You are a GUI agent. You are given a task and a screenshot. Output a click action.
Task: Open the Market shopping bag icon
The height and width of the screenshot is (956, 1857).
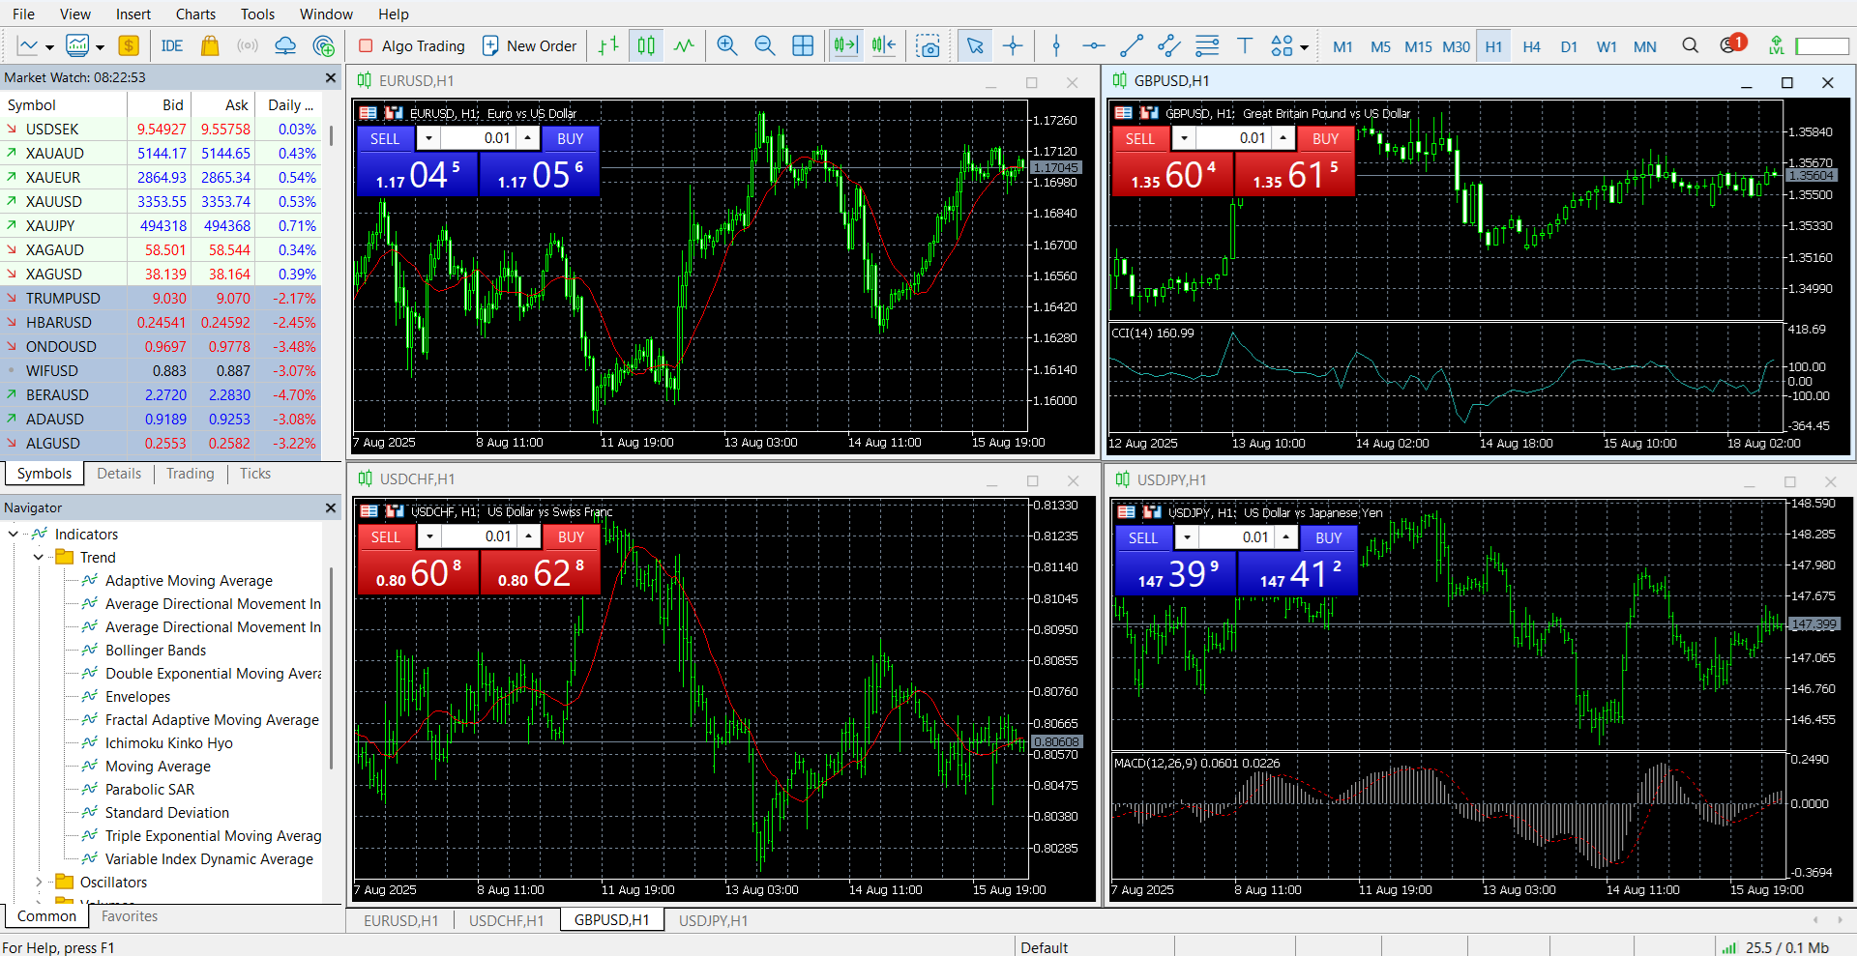(x=210, y=45)
